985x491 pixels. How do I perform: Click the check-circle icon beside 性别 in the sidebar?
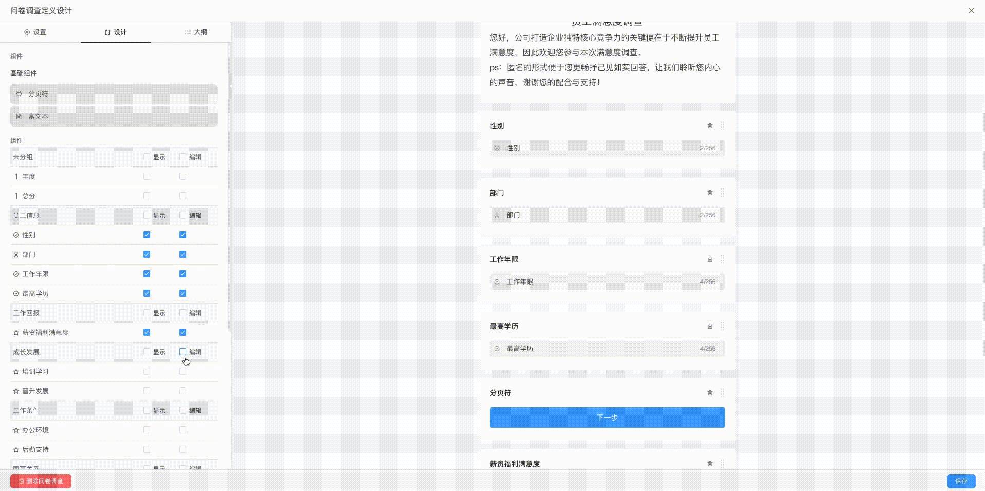(x=15, y=235)
